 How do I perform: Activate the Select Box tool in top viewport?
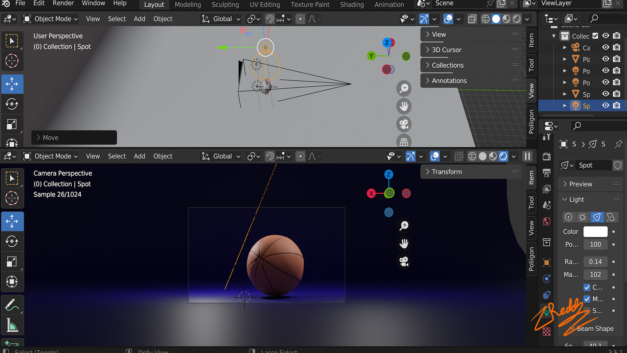[12, 41]
